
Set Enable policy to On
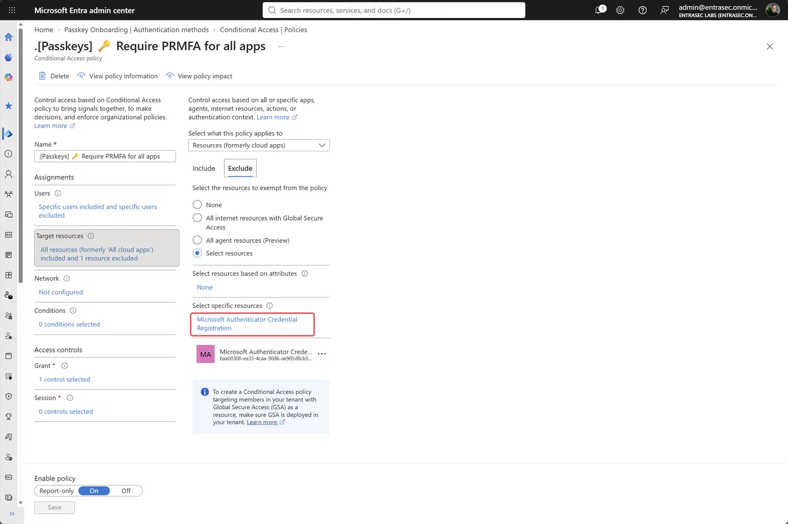tap(94, 491)
